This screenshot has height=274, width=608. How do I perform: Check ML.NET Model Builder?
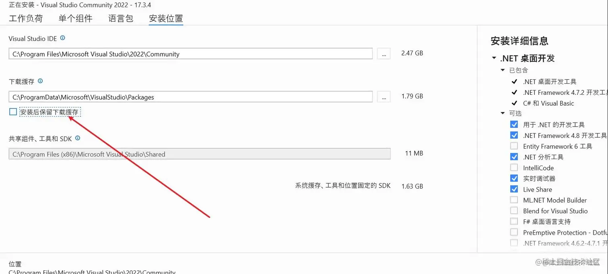coord(514,200)
